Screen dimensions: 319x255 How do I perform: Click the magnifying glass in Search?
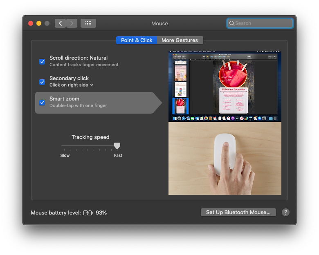(232, 23)
